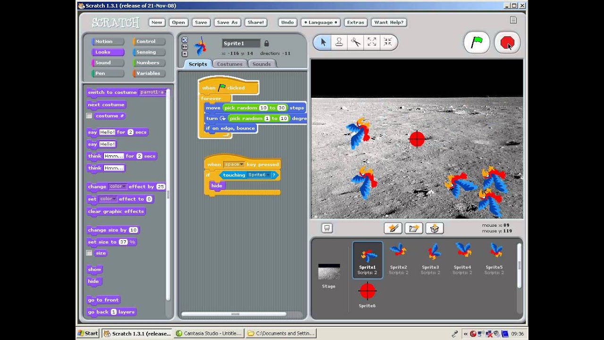
Task: Click the red crosshair sprite on stage
Action: point(417,139)
